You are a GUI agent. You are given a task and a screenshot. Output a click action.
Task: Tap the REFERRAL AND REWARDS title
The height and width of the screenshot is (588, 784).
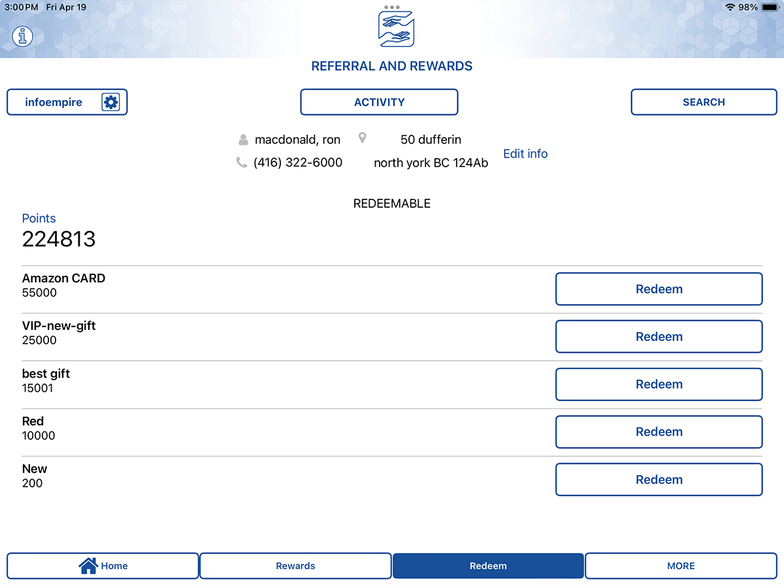[392, 67]
